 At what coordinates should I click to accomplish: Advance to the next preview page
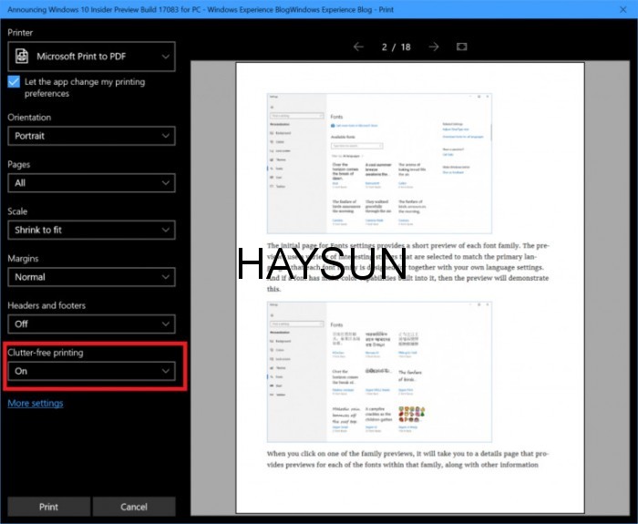(434, 46)
